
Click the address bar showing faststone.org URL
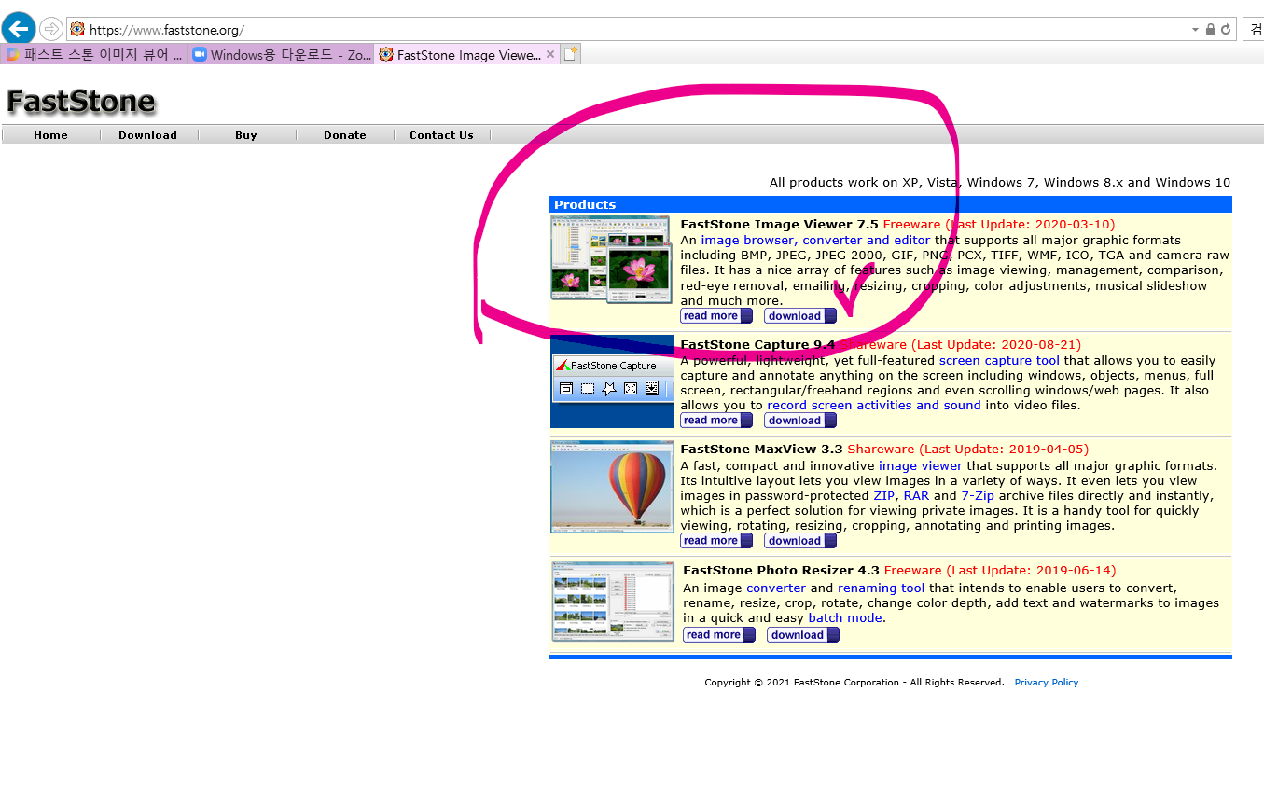pyautogui.click(x=652, y=29)
